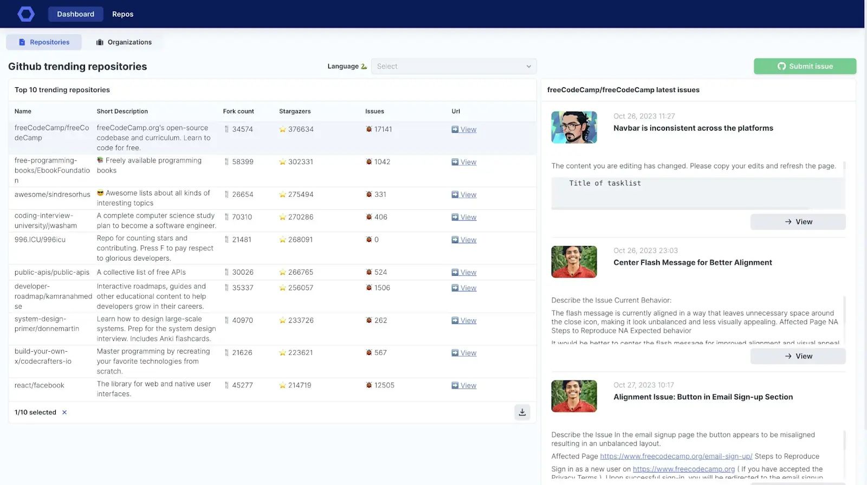Viewport: 867px width, 485px height.
Task: Switch to the Repos tab
Action: click(x=122, y=14)
